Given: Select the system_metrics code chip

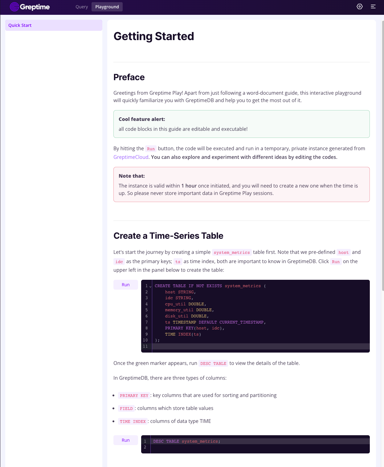Looking at the screenshot, I should click(232, 252).
